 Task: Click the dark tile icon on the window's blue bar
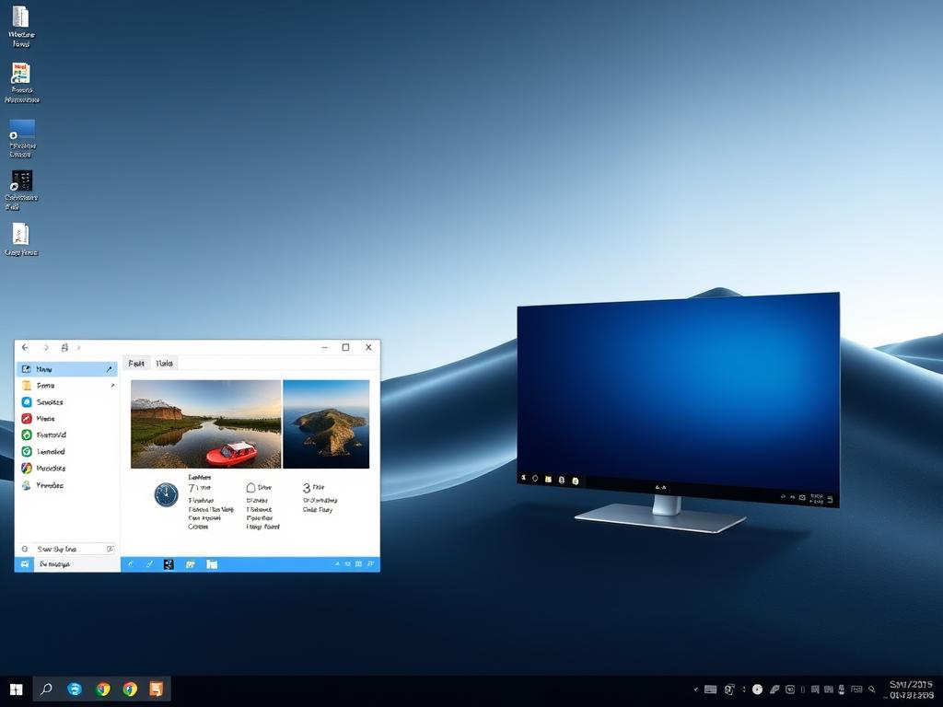tap(169, 564)
